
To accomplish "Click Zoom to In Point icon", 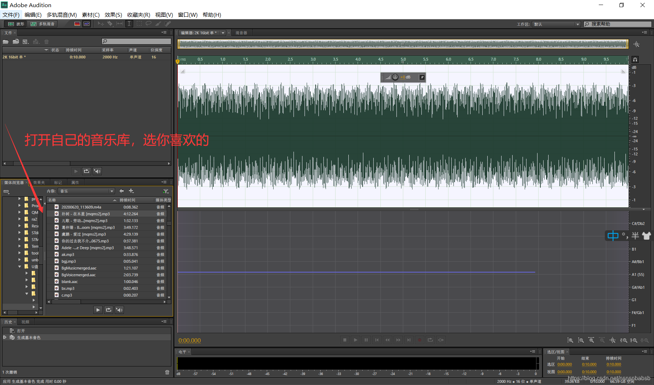I will [623, 340].
